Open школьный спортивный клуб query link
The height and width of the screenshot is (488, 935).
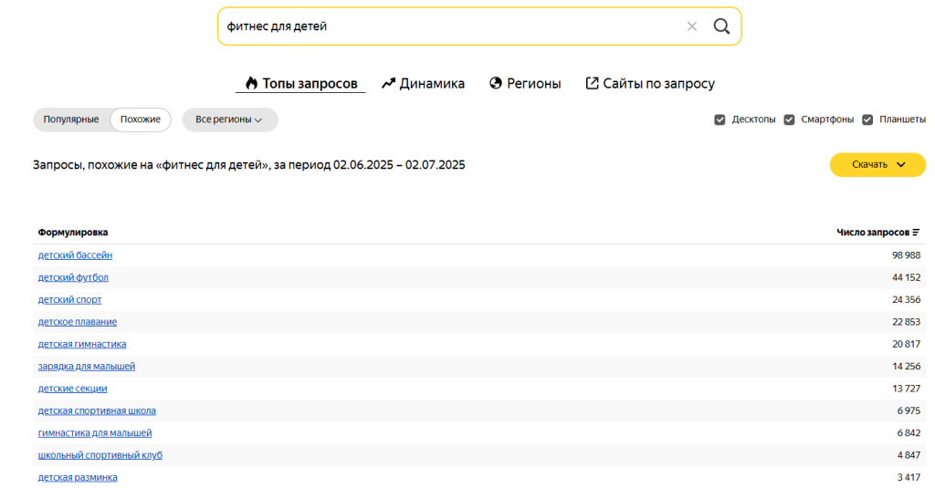(x=100, y=454)
